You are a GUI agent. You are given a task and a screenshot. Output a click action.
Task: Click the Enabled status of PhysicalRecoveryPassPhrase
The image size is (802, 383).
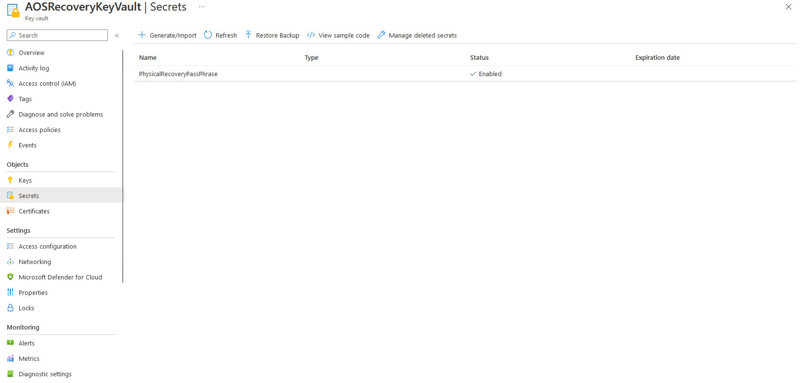pyautogui.click(x=486, y=74)
